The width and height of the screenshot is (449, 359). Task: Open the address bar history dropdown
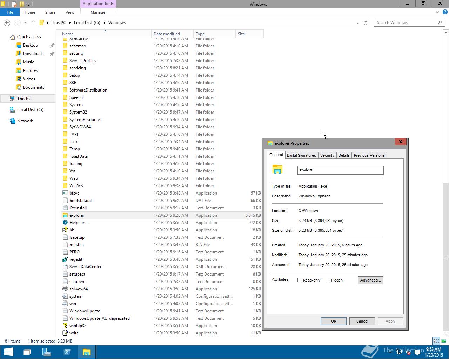pyautogui.click(x=358, y=23)
